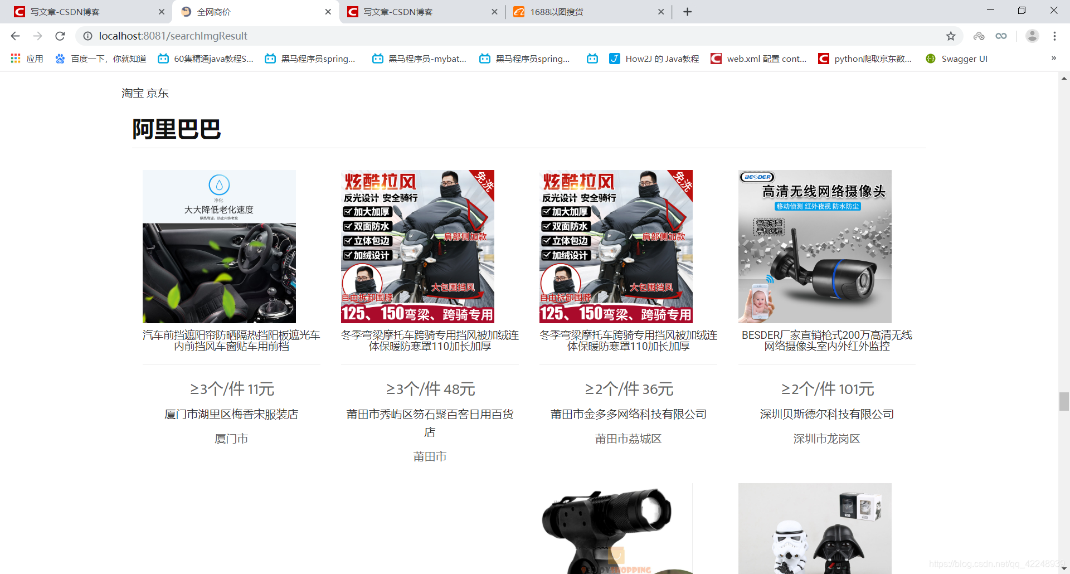Click the location 深圳市龙岗区

tap(827, 439)
